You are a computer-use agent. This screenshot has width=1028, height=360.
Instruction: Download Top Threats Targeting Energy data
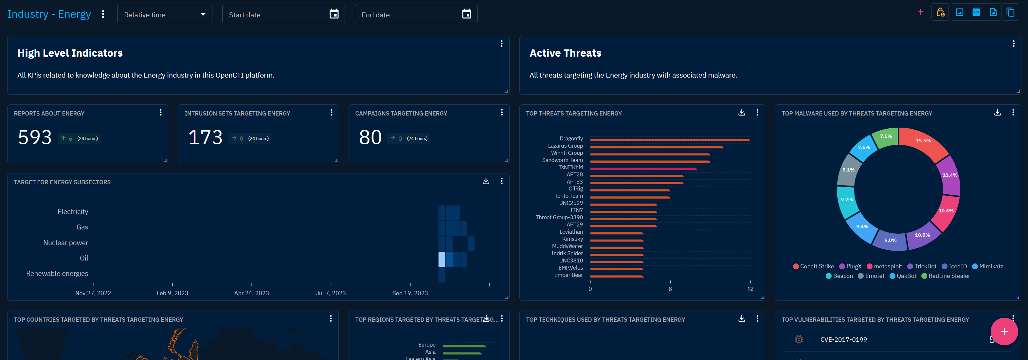click(742, 113)
